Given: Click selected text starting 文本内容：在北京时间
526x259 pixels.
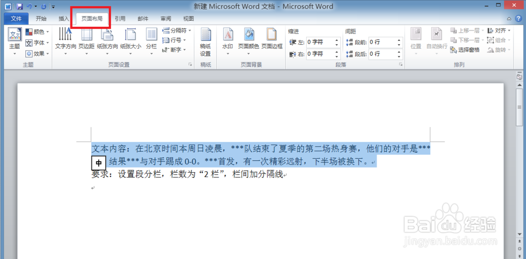Looking at the screenshot, I should [261, 149].
